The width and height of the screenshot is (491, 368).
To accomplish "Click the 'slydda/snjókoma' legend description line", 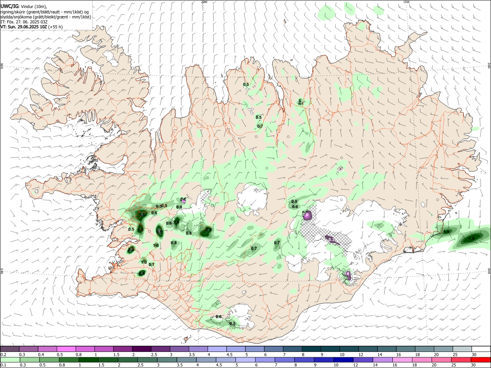I will pos(46,17).
